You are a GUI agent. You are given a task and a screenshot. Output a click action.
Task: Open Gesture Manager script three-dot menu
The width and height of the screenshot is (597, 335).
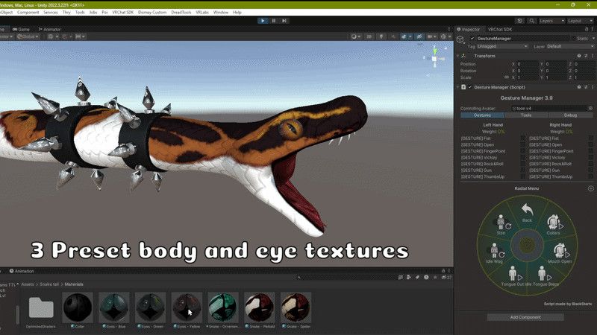[593, 87]
